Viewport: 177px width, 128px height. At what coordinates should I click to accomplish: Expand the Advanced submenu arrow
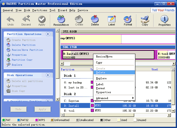(x=133, y=98)
